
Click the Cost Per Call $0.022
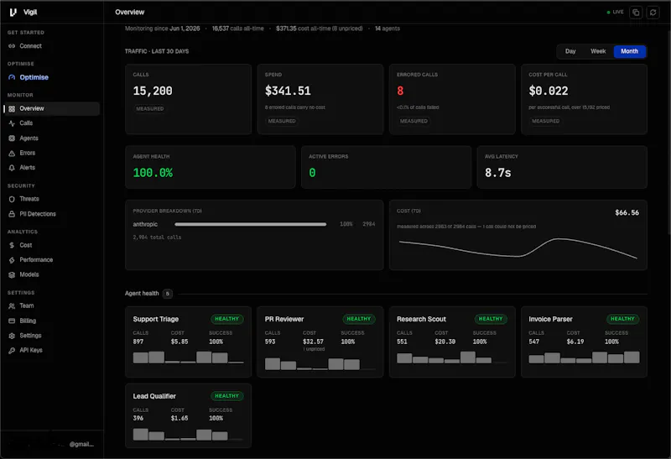[x=549, y=91]
